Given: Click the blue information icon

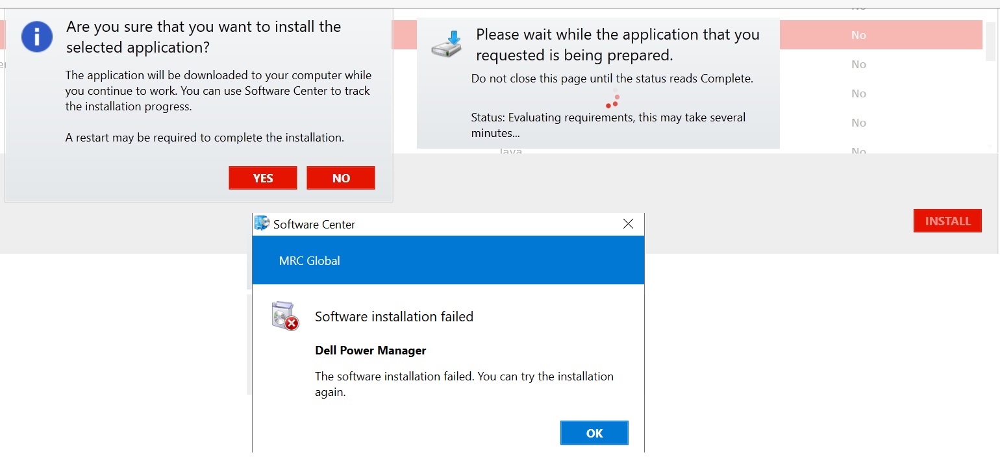Looking at the screenshot, I should 36,36.
